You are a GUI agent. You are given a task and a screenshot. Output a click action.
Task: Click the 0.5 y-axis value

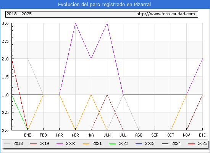5,112
